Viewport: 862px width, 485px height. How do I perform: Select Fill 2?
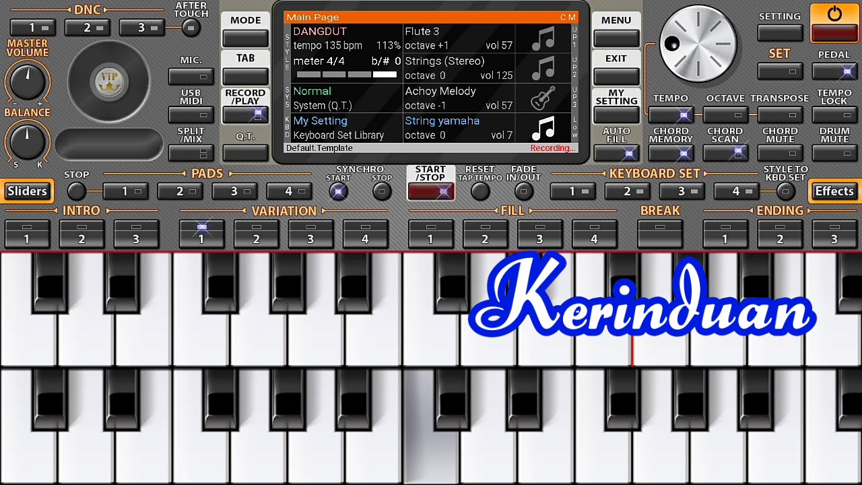(x=485, y=234)
